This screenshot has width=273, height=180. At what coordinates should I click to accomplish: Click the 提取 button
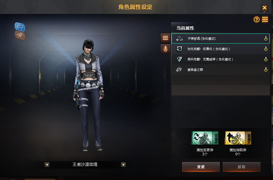click(241, 167)
